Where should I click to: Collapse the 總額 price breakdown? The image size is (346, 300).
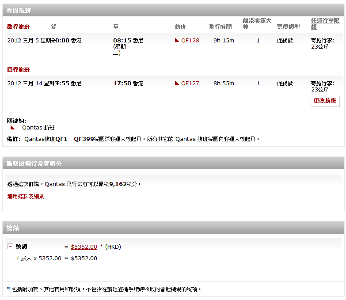pyautogui.click(x=10, y=247)
